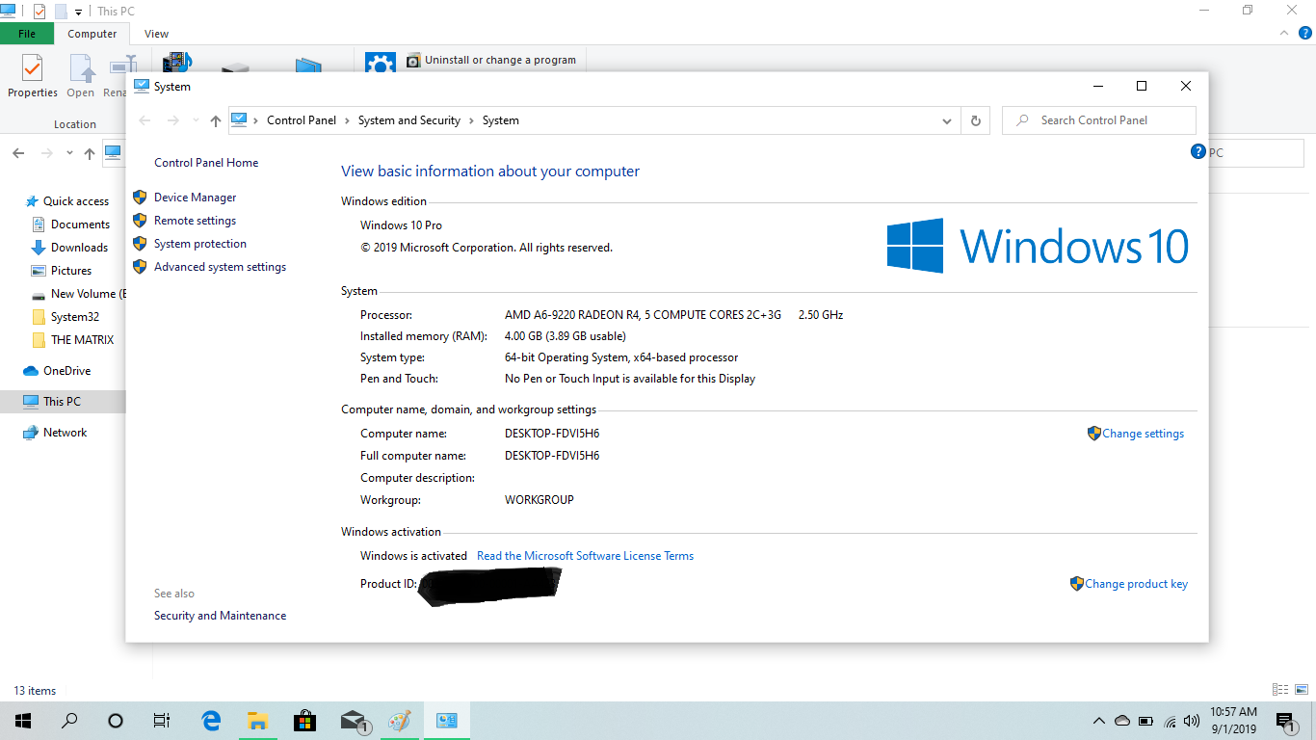Click the shield icon beside System protection
The height and width of the screenshot is (740, 1316).
(140, 244)
